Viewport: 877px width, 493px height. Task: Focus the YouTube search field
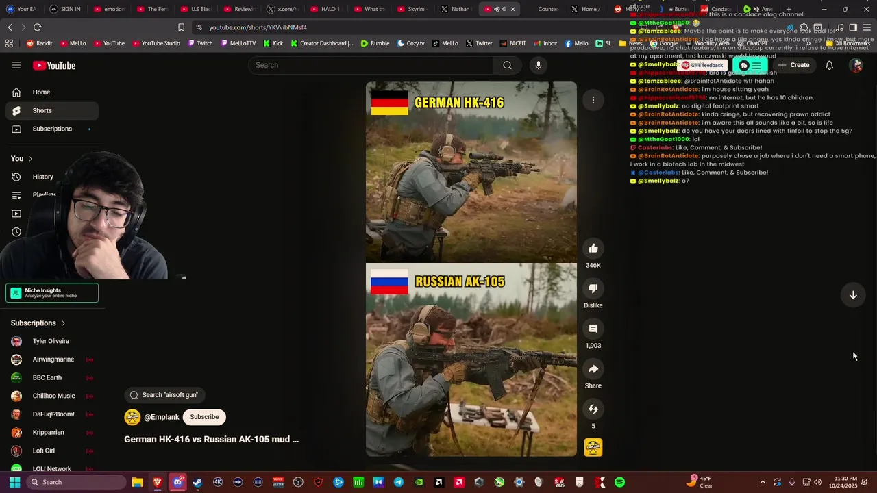370,65
